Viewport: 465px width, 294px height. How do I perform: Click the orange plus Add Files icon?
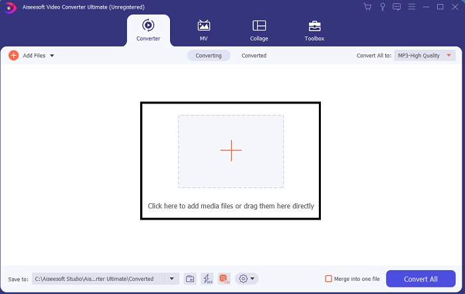[13, 56]
